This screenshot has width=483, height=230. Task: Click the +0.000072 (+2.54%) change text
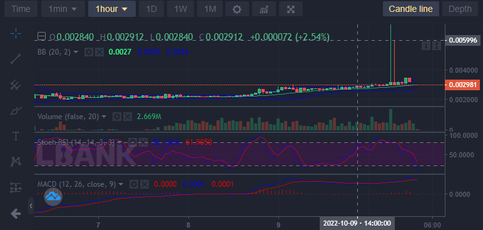tap(290, 37)
